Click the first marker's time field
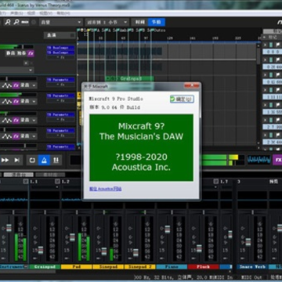The width and height of the screenshot is (282, 282). tap(272, 52)
